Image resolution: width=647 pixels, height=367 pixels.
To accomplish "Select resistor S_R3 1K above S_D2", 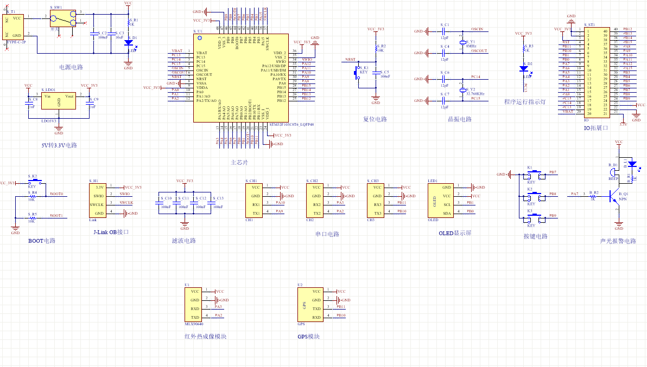I will [524, 50].
